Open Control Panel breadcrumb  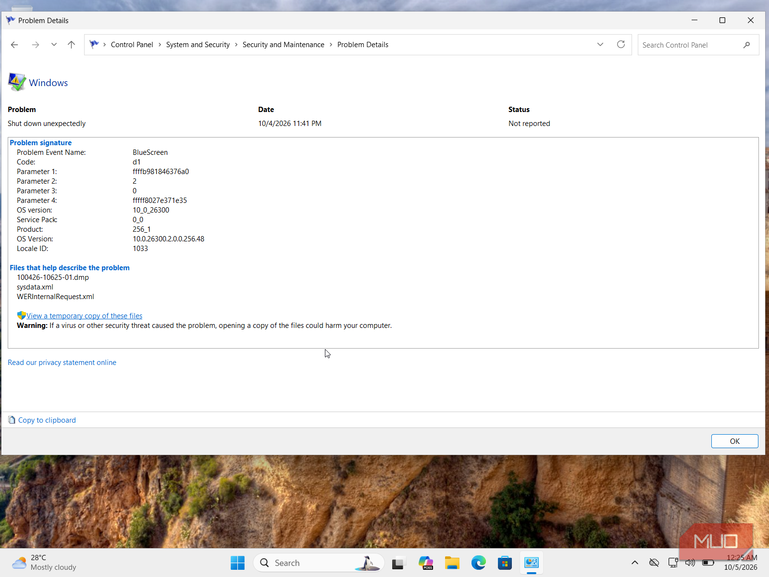click(132, 45)
